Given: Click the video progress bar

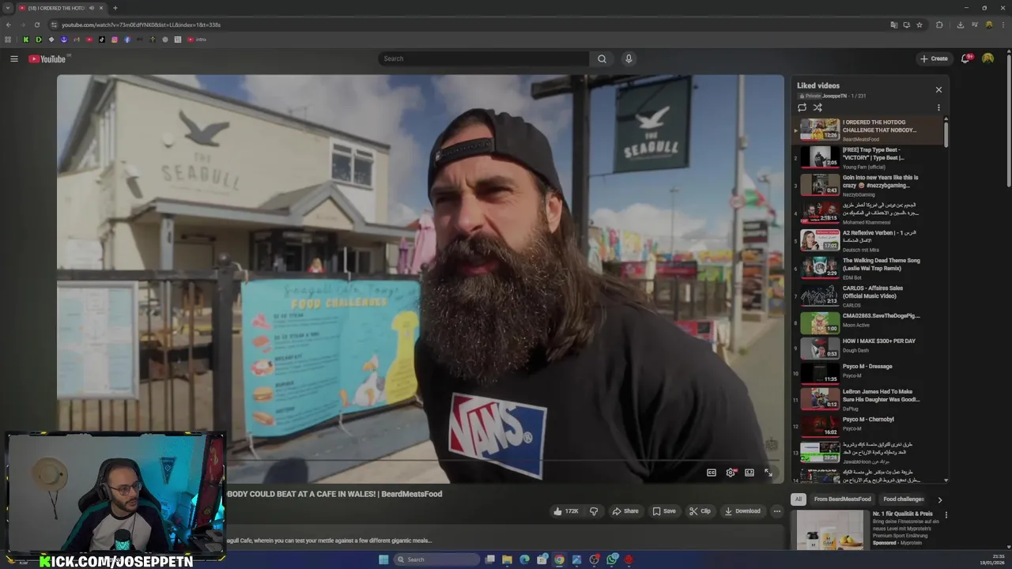Looking at the screenshot, I should pyautogui.click(x=419, y=460).
